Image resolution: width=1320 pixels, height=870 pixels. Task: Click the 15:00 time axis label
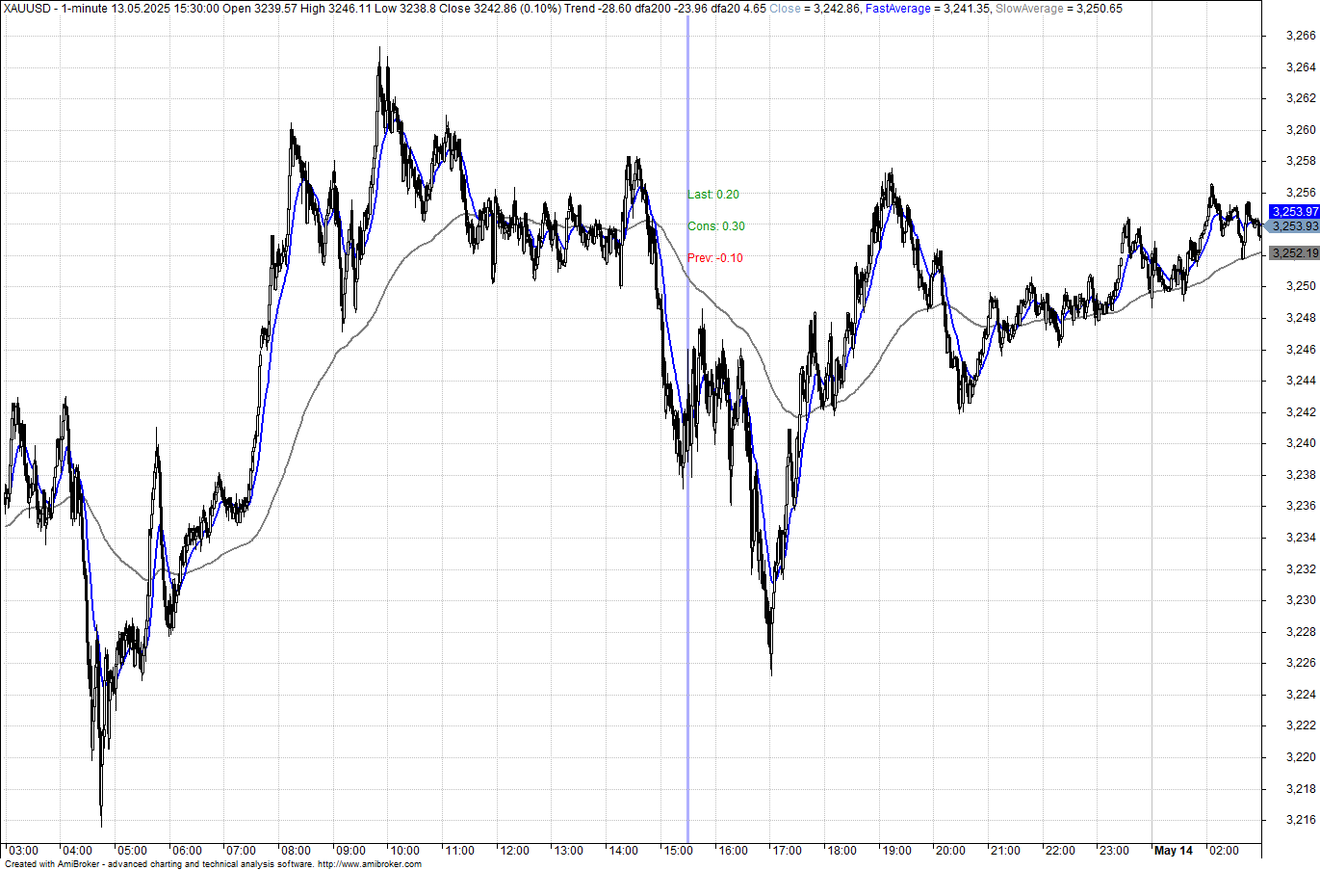click(x=678, y=851)
